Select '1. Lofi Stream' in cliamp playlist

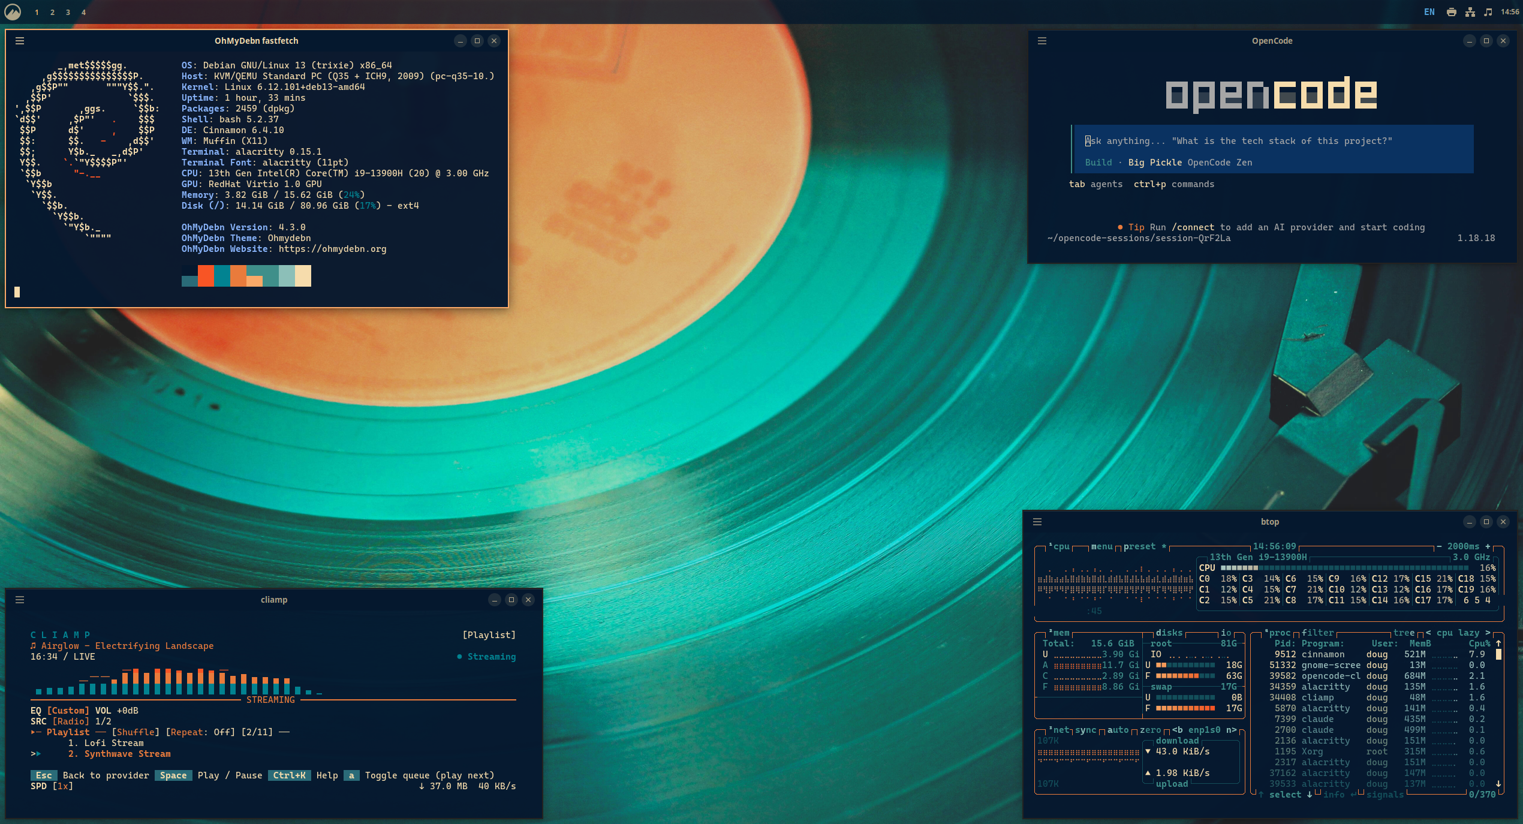106,743
